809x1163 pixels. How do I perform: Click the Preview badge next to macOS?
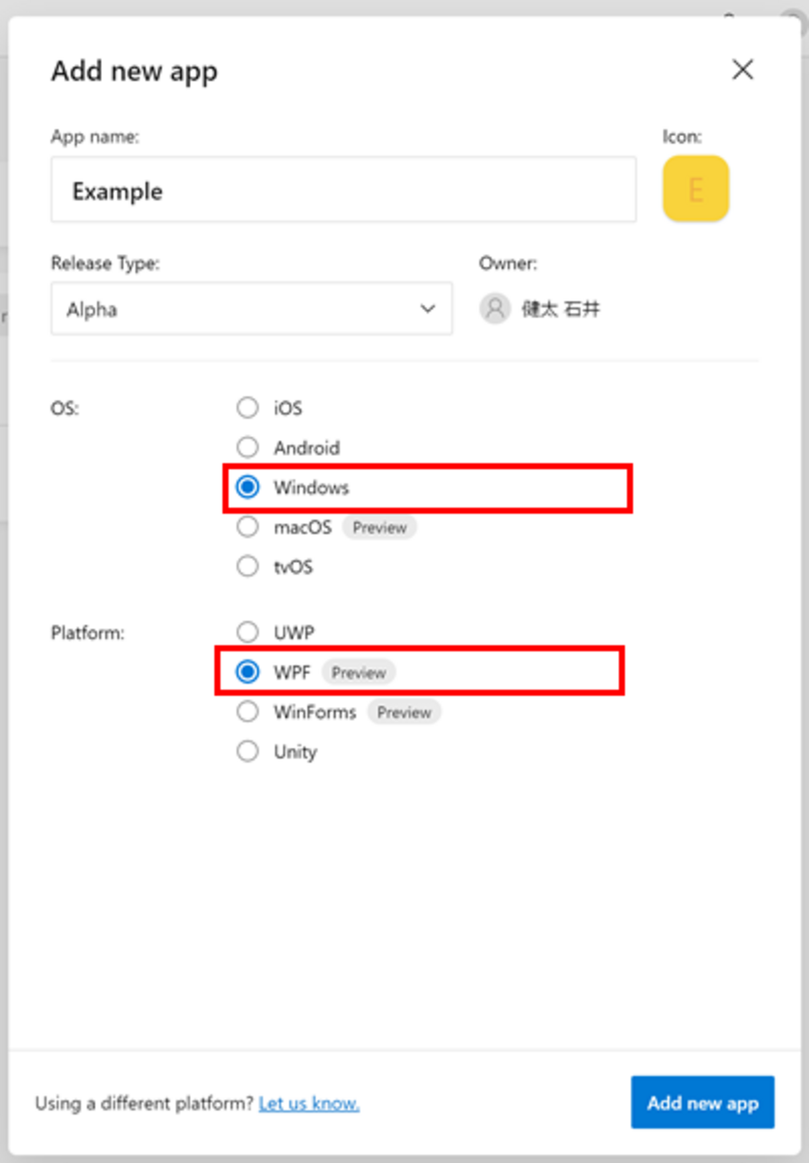[x=380, y=528]
